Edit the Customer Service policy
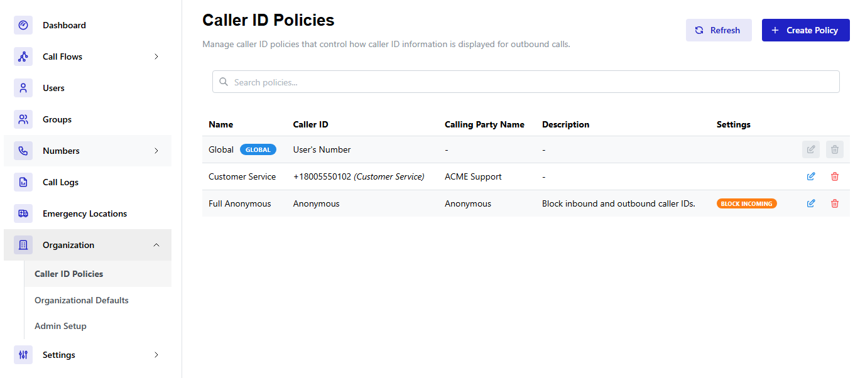The width and height of the screenshot is (865, 378). pyautogui.click(x=811, y=176)
